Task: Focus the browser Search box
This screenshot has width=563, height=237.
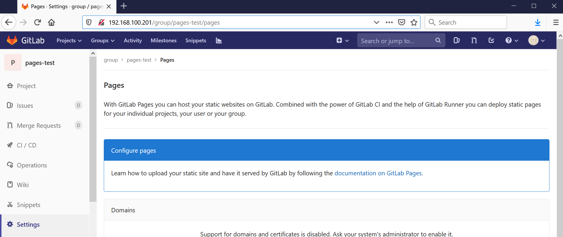Action: [x=466, y=22]
